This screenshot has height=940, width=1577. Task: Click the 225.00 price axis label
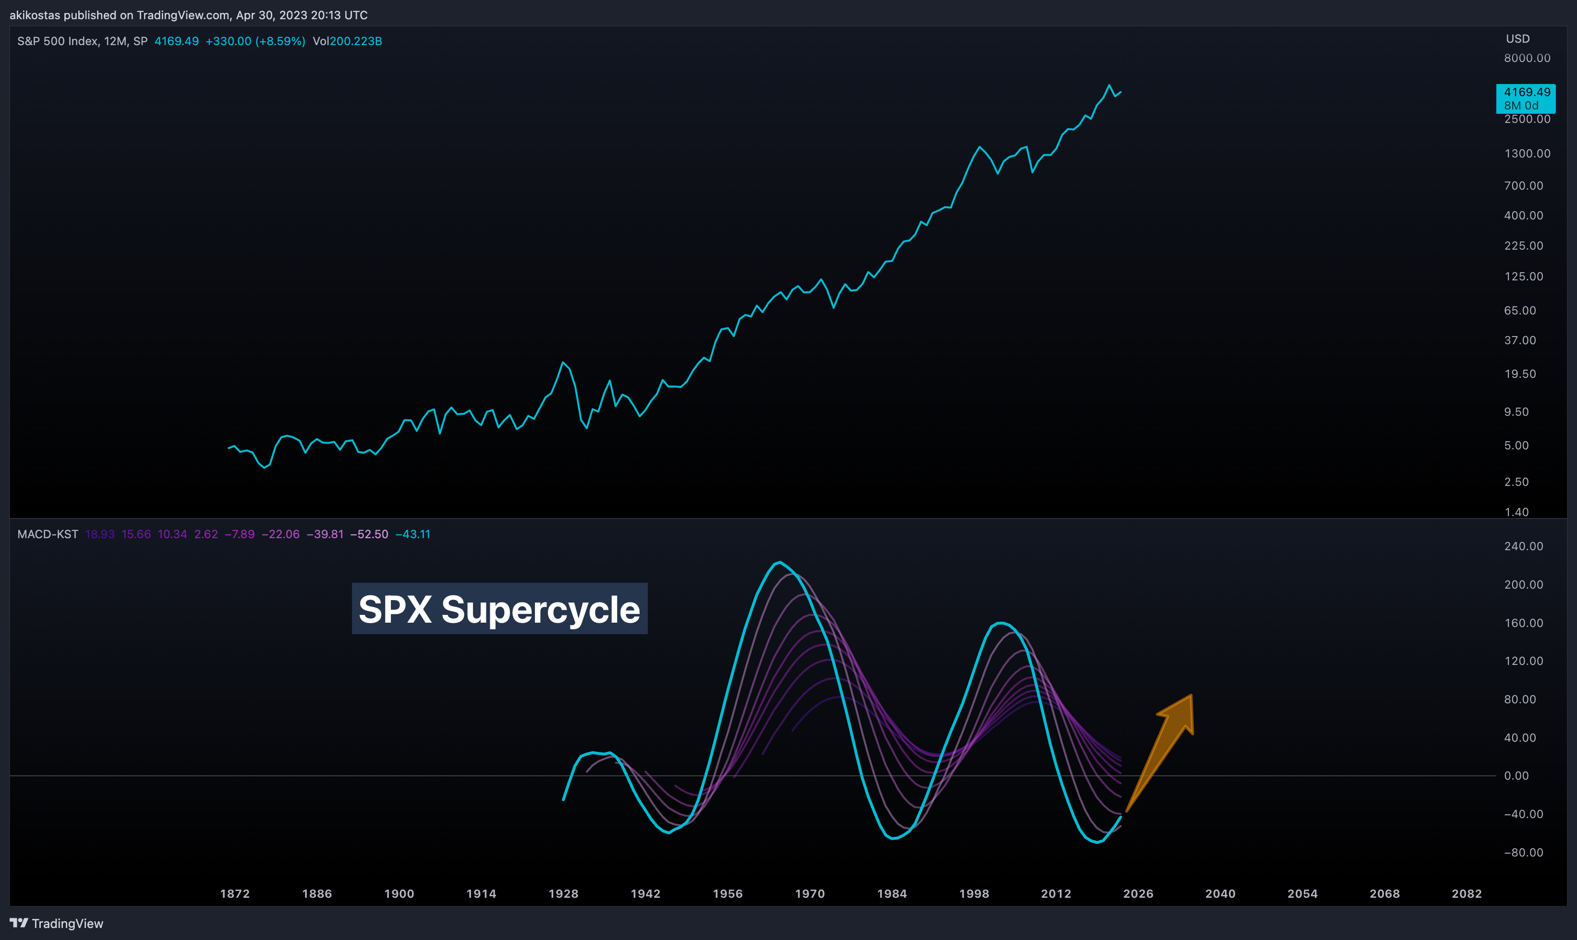[x=1524, y=246]
